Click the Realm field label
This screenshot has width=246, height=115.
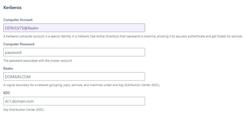click(x=8, y=69)
